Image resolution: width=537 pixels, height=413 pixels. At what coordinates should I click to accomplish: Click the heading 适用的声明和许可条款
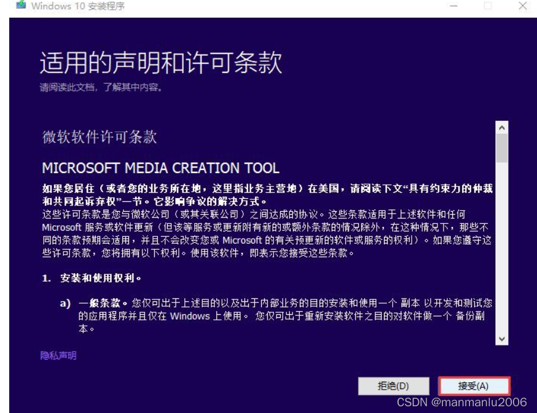pyautogui.click(x=161, y=63)
